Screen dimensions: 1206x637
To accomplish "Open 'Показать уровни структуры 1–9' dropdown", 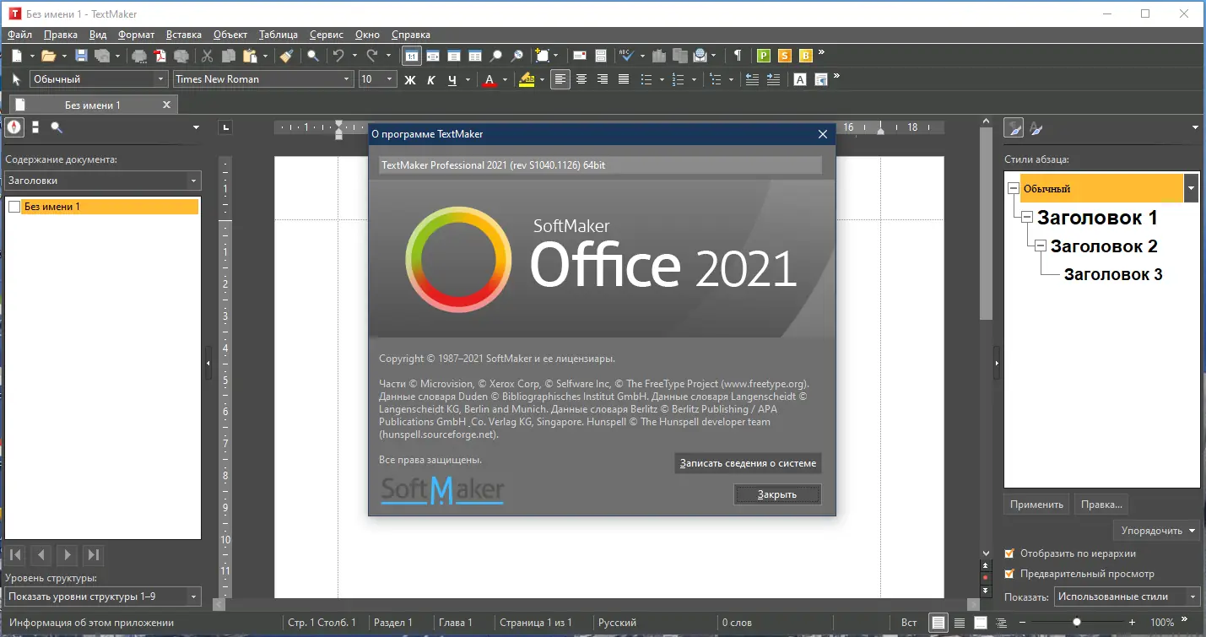I will [x=103, y=597].
